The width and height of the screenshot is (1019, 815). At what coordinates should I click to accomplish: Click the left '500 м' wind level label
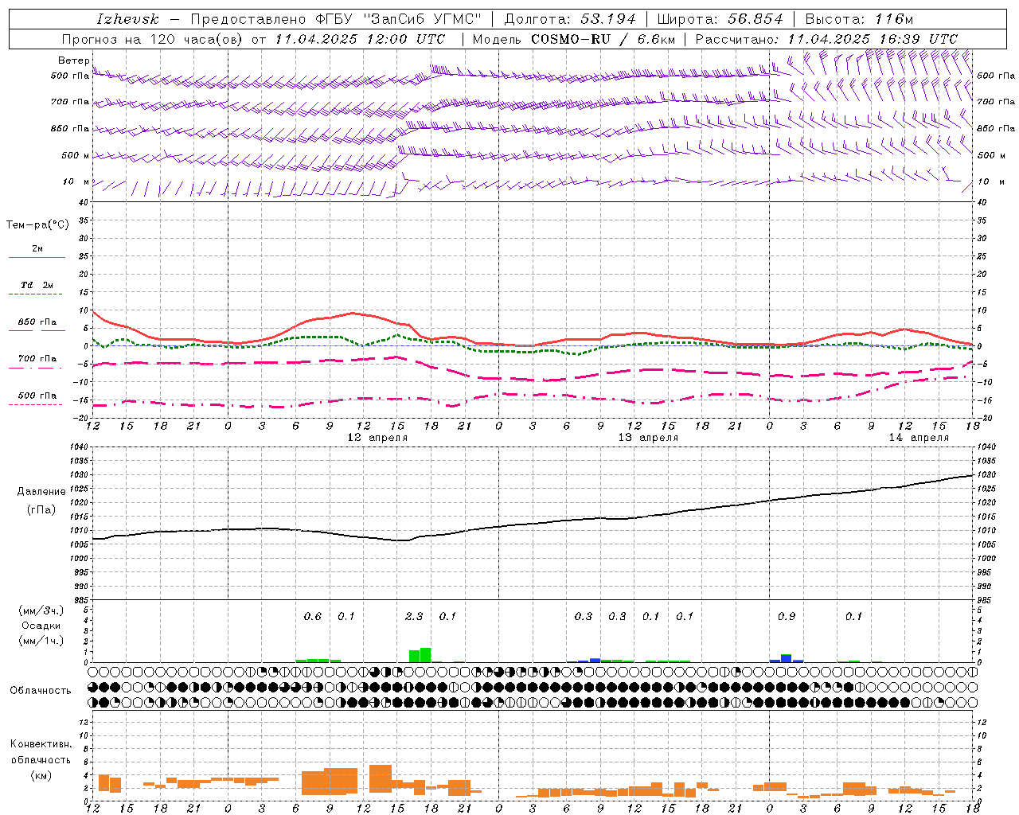click(76, 156)
